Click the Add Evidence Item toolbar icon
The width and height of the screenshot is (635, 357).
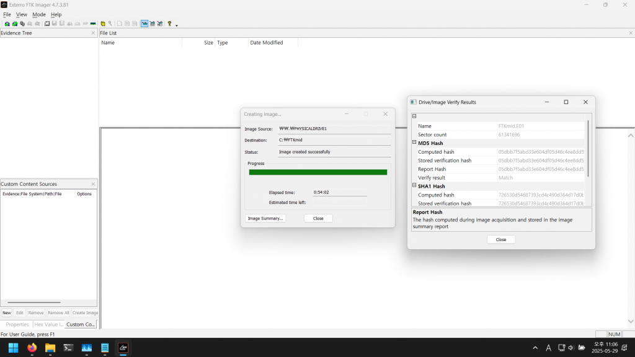[x=7, y=24]
